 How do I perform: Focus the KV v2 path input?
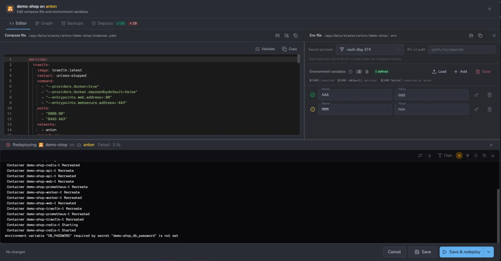coord(462,50)
